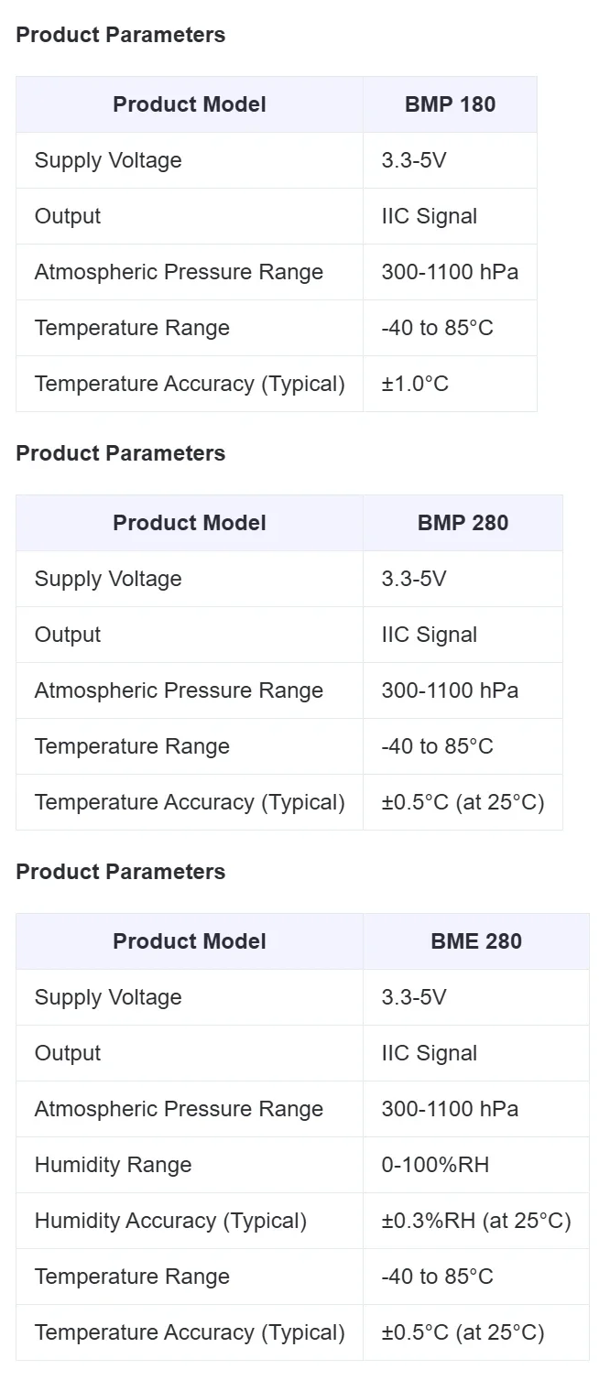Select the ±1.0°C temperature accuracy value
This screenshot has height=1391, width=599.
coord(415,384)
